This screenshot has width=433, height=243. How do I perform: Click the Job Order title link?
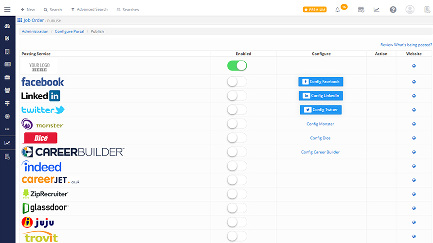(x=34, y=20)
